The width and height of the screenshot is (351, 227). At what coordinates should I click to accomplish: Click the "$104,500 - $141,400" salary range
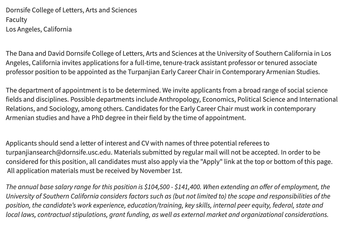click(x=172, y=187)
